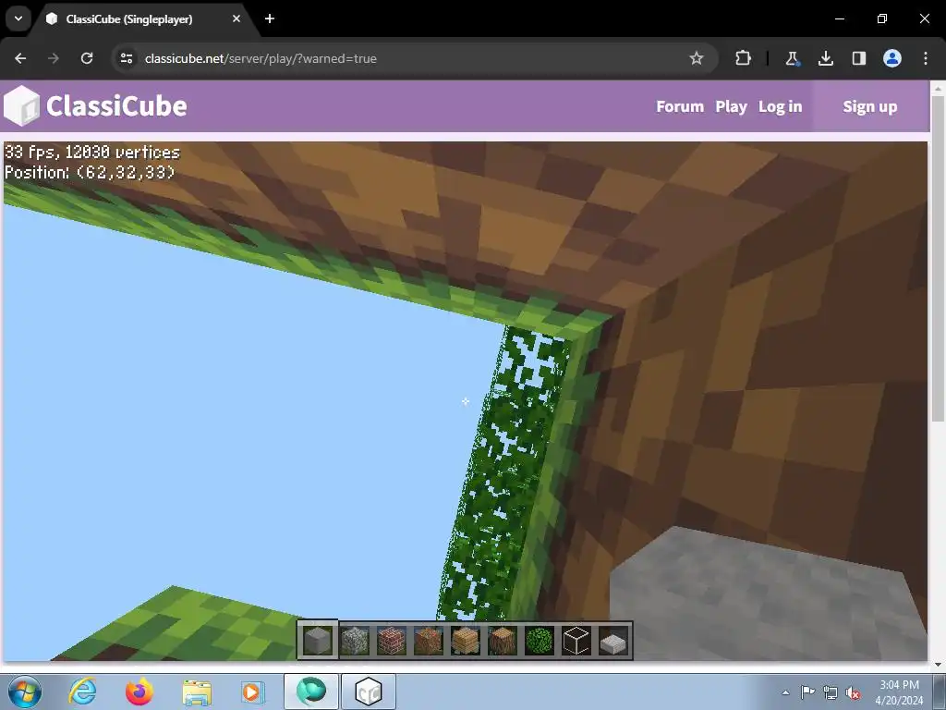Open the browser extensions menu
This screenshot has height=710, width=946.
744,58
